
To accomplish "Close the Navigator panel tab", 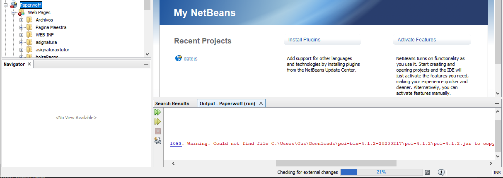I will coord(29,64).
